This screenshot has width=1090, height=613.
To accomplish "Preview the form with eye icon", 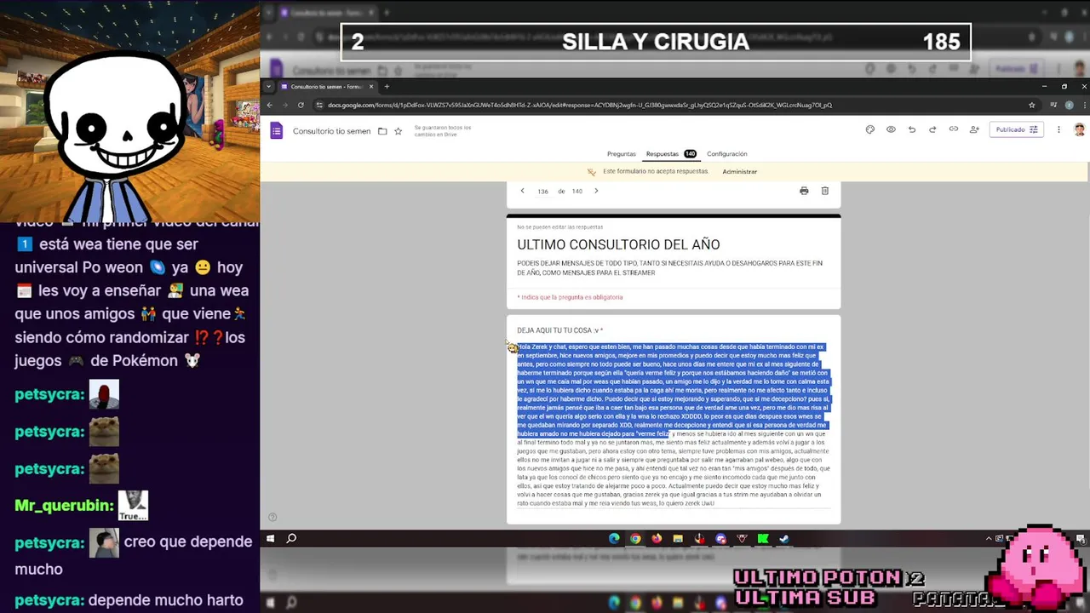I will [891, 129].
